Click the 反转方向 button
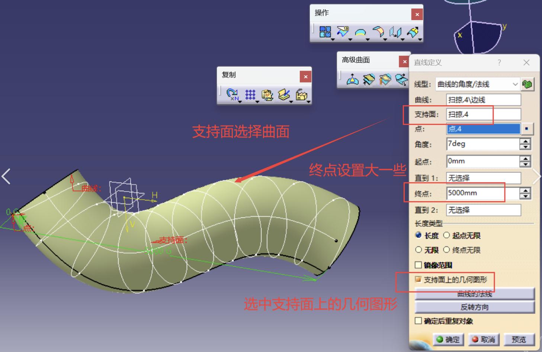 click(x=474, y=307)
